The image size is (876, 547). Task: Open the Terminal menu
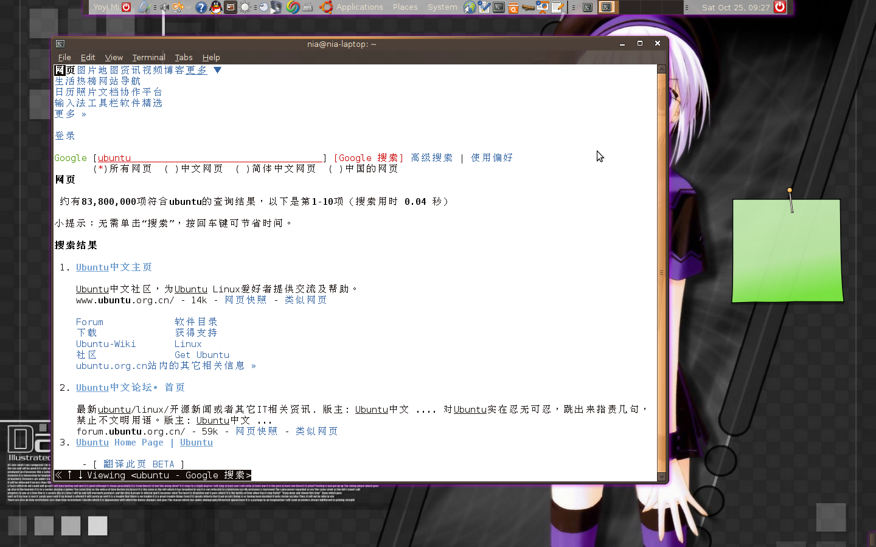(148, 57)
